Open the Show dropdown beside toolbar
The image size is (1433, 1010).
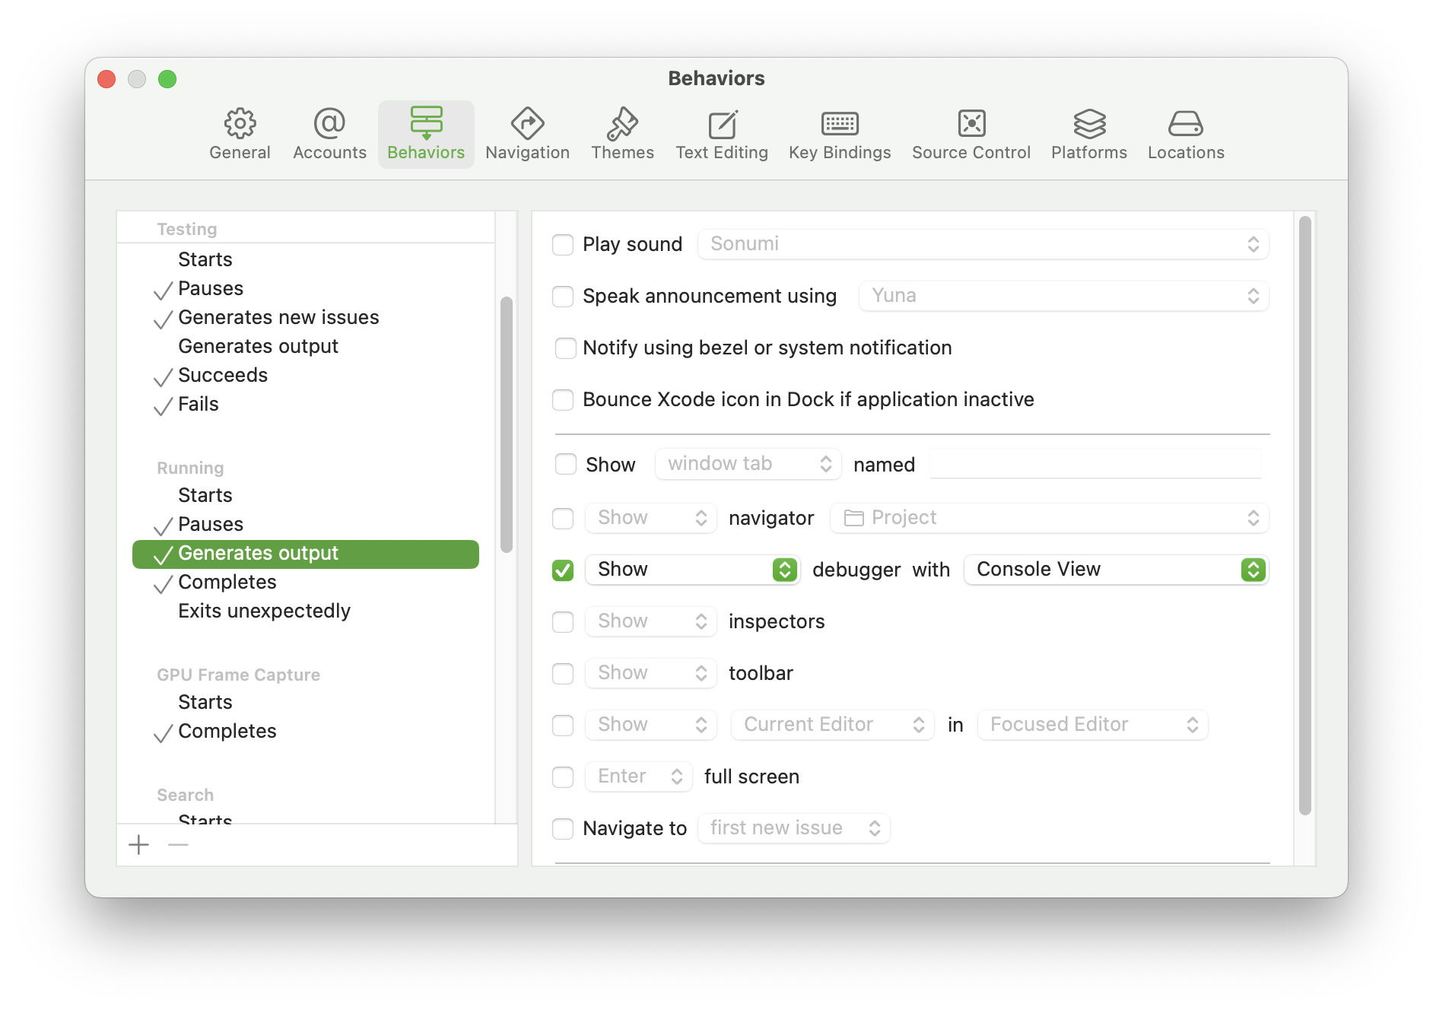(651, 673)
